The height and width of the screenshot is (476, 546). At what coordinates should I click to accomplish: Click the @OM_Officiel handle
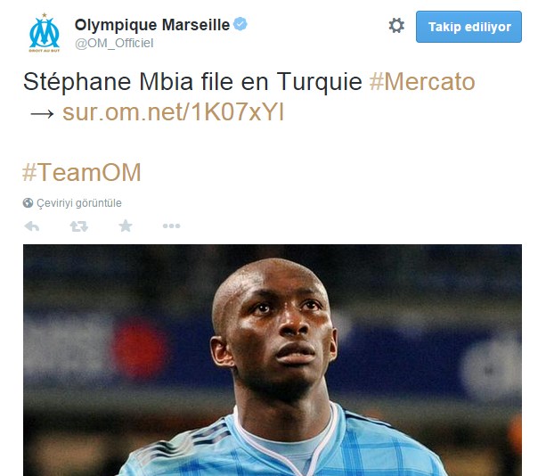(114, 43)
